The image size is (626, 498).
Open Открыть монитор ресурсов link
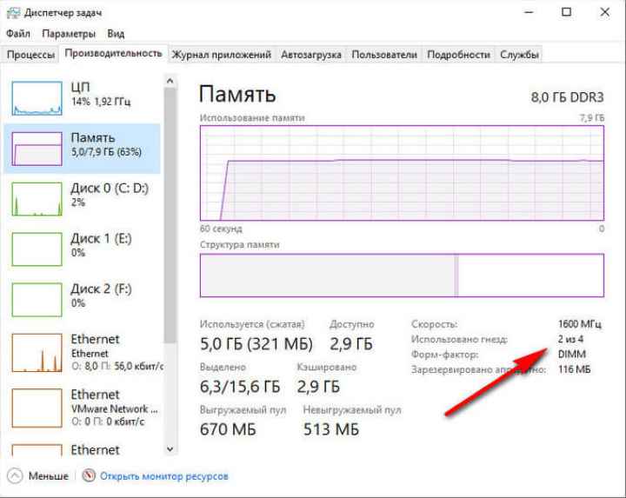pyautogui.click(x=164, y=476)
